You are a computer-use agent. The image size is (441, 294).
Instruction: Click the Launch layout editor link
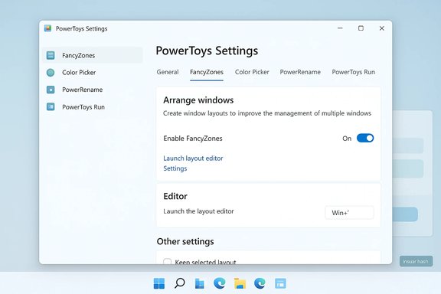[193, 158]
